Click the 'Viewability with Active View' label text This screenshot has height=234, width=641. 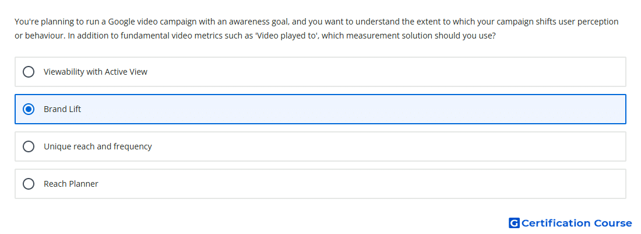click(x=95, y=72)
